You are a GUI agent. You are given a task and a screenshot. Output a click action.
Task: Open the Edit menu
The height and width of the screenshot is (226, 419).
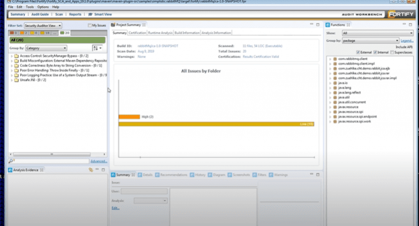[20, 7]
